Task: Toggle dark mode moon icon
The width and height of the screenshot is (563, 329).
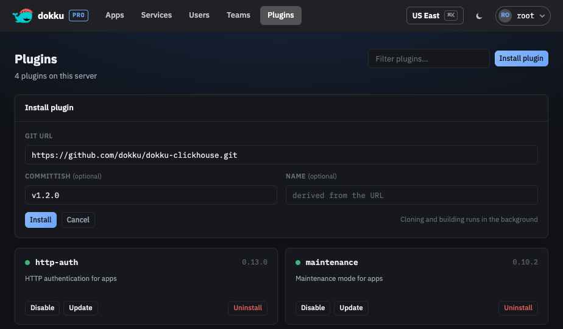Action: point(479,16)
